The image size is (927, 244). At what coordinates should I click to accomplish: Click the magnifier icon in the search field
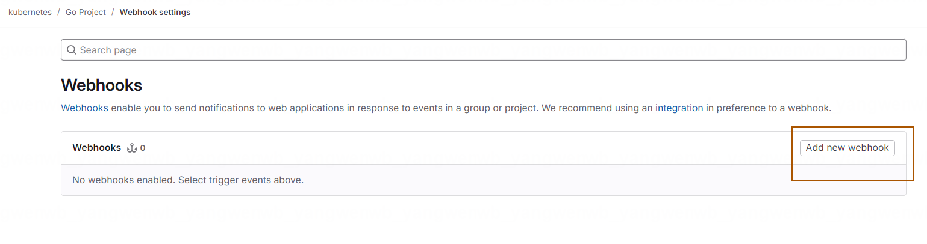[x=72, y=50]
